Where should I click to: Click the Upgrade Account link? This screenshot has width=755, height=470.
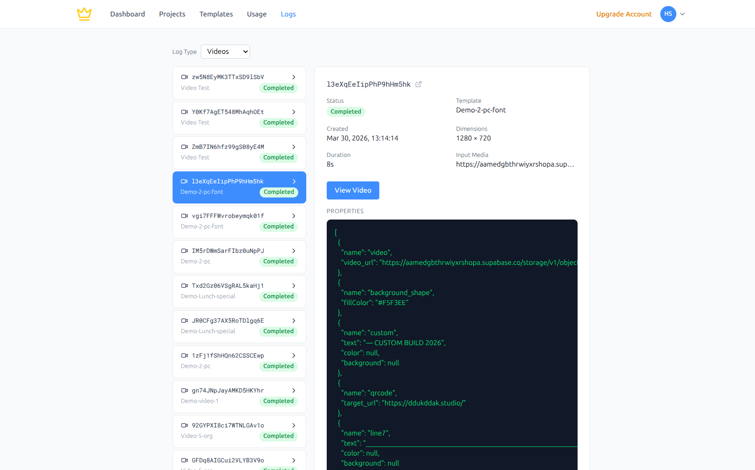(x=624, y=14)
